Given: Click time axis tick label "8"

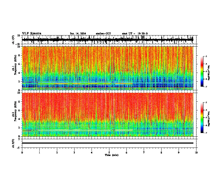Looking at the screenshot, I should click(161, 153).
